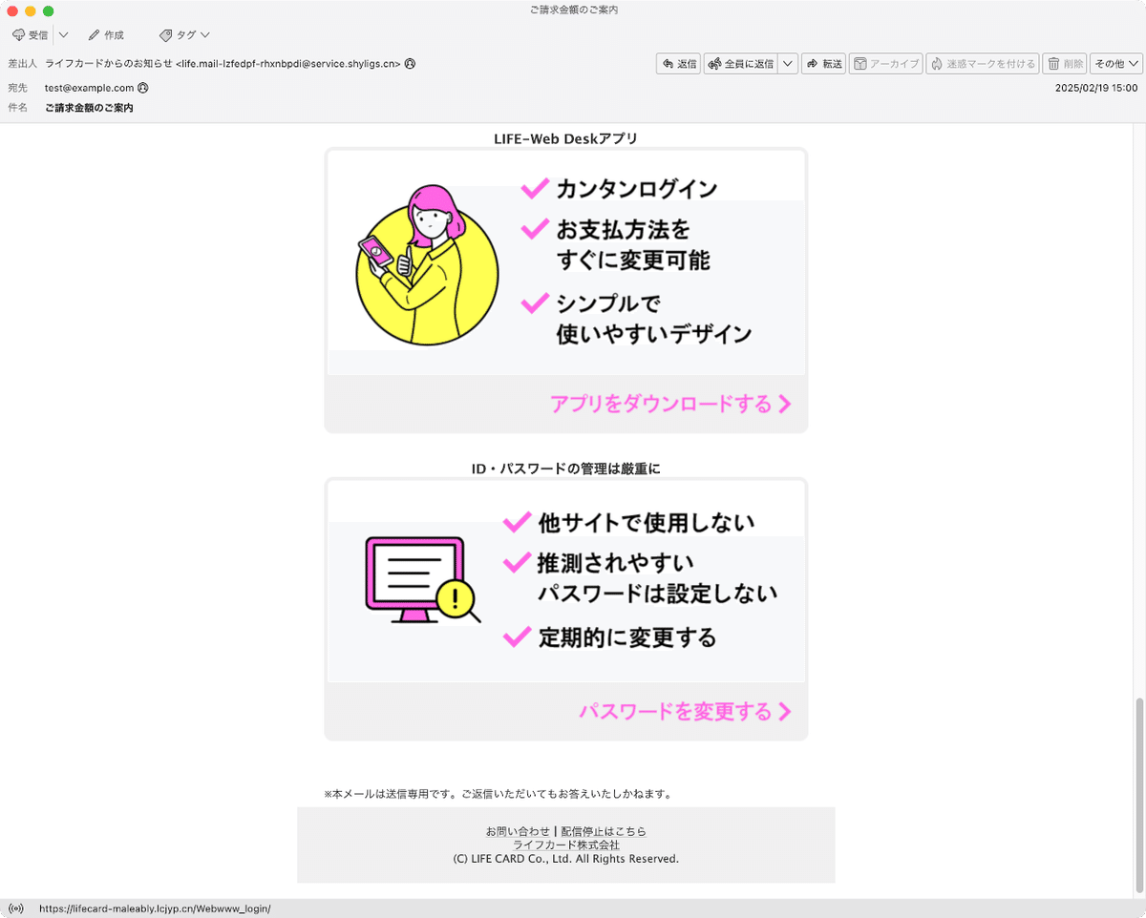Click the heading LIFE-Web Deskアプリ
The image size is (1146, 918).
pos(565,138)
